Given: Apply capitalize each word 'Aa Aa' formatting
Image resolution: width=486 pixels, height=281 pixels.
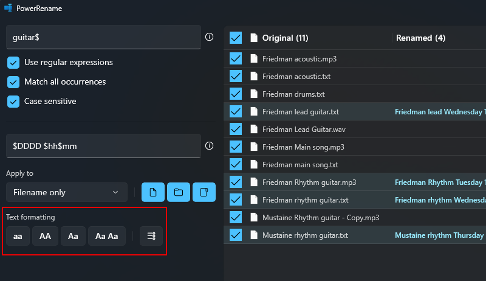Looking at the screenshot, I should point(107,236).
